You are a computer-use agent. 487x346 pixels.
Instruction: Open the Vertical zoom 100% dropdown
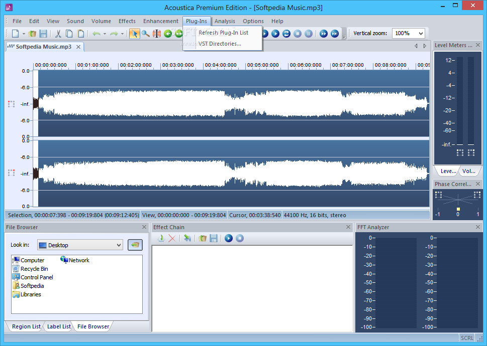(x=421, y=33)
